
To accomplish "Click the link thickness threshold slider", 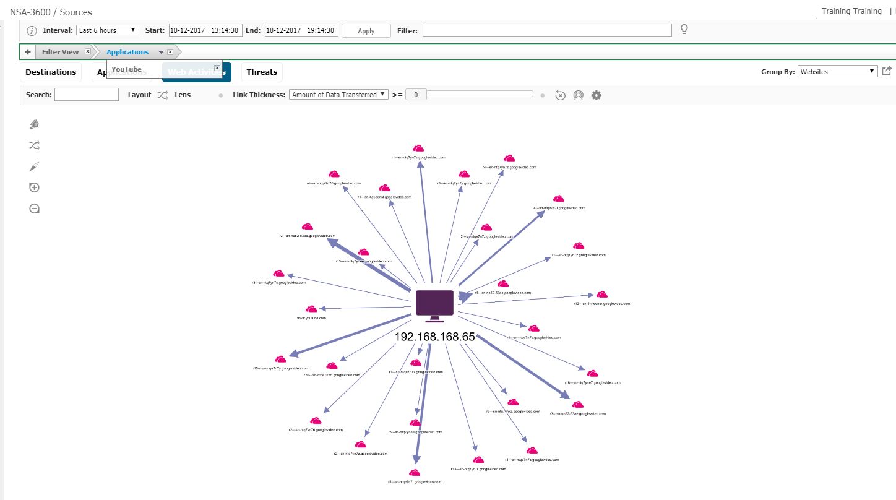I will tap(480, 95).
